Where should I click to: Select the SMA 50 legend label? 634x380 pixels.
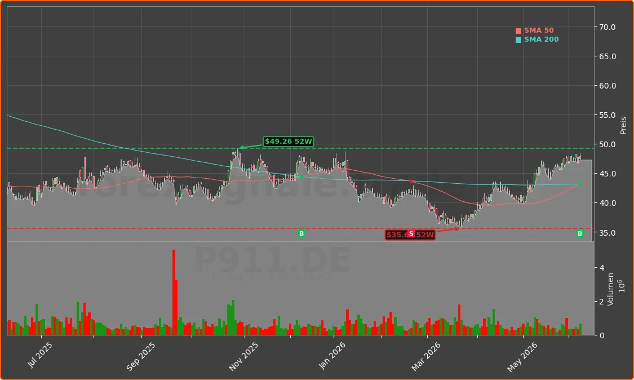(x=539, y=30)
